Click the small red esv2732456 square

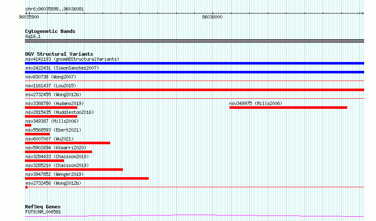coord(26,187)
